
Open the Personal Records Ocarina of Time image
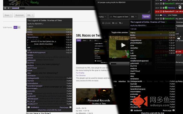(96, 96)
